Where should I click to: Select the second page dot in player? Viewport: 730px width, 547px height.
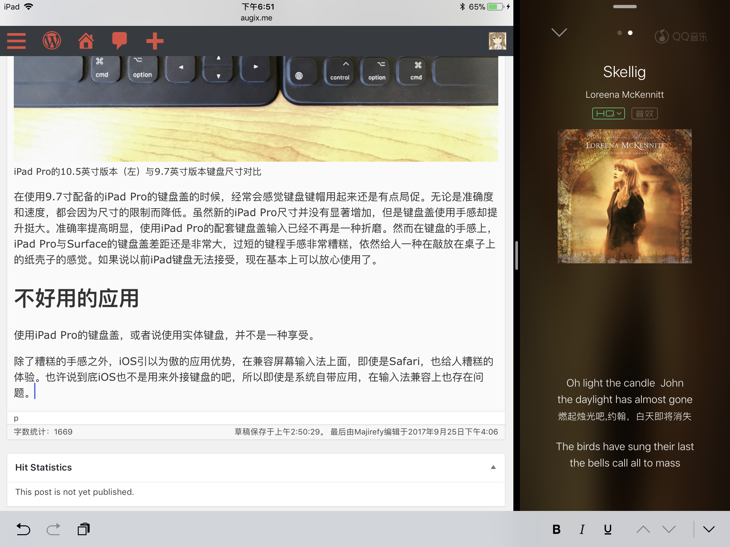(630, 33)
